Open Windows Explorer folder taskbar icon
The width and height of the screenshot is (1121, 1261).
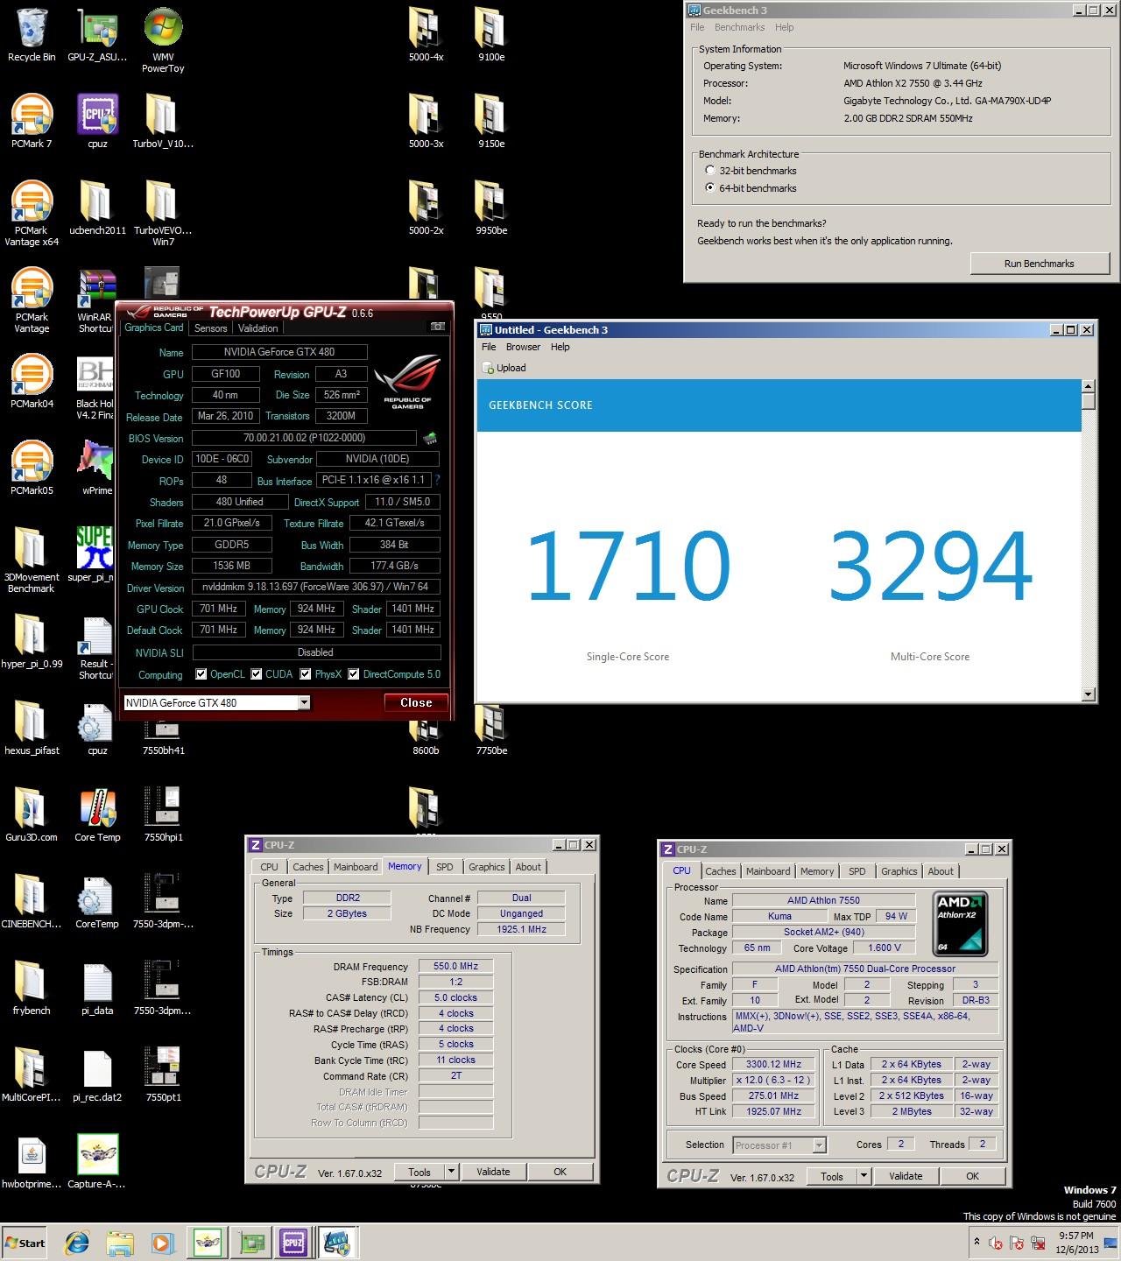coord(120,1243)
